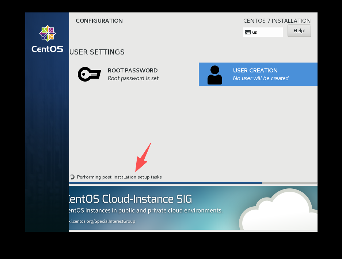The image size is (342, 259).
Task: Click the CENTOS 7 INSTALLATION title
Action: tap(277, 21)
